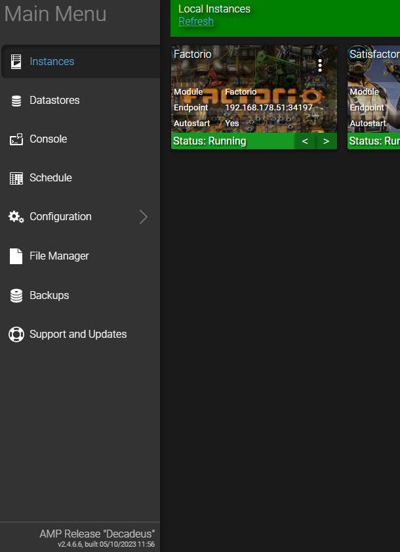Click the File Manager document icon
Screen dimensions: 400x552
point(16,256)
